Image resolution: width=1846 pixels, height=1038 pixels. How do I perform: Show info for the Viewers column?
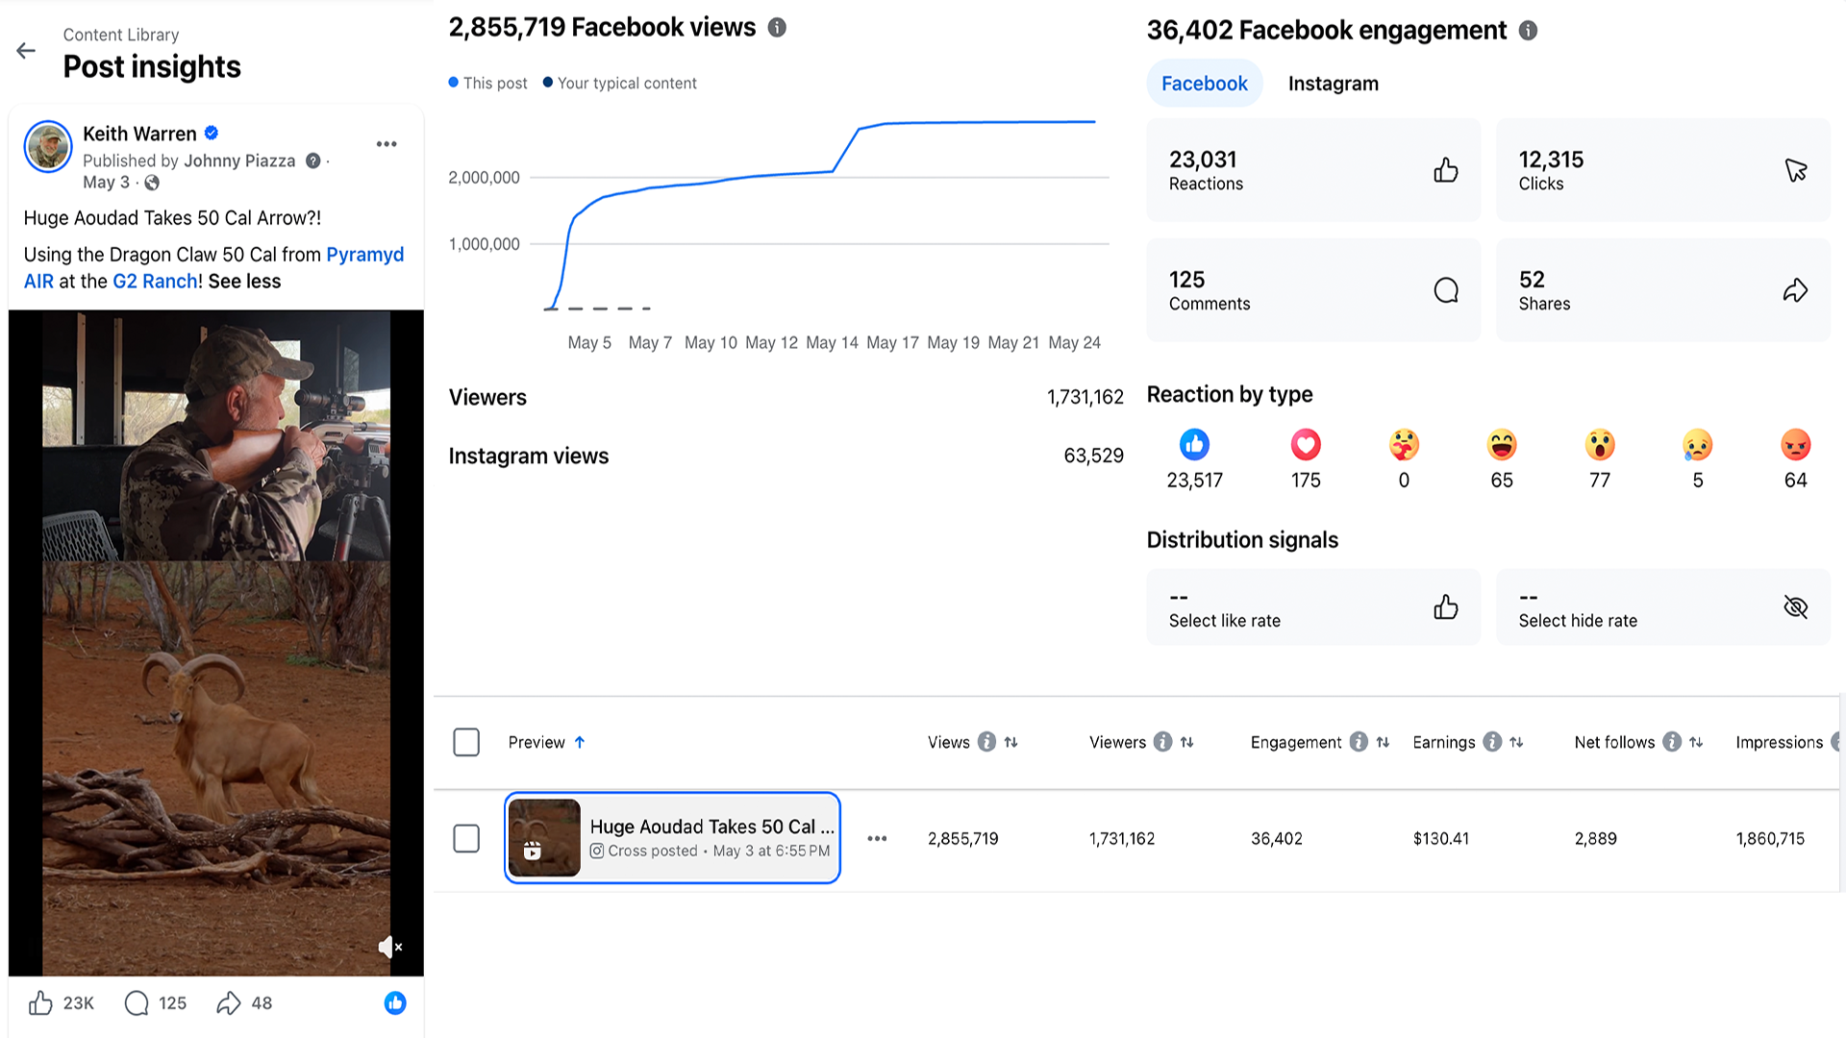click(1162, 742)
